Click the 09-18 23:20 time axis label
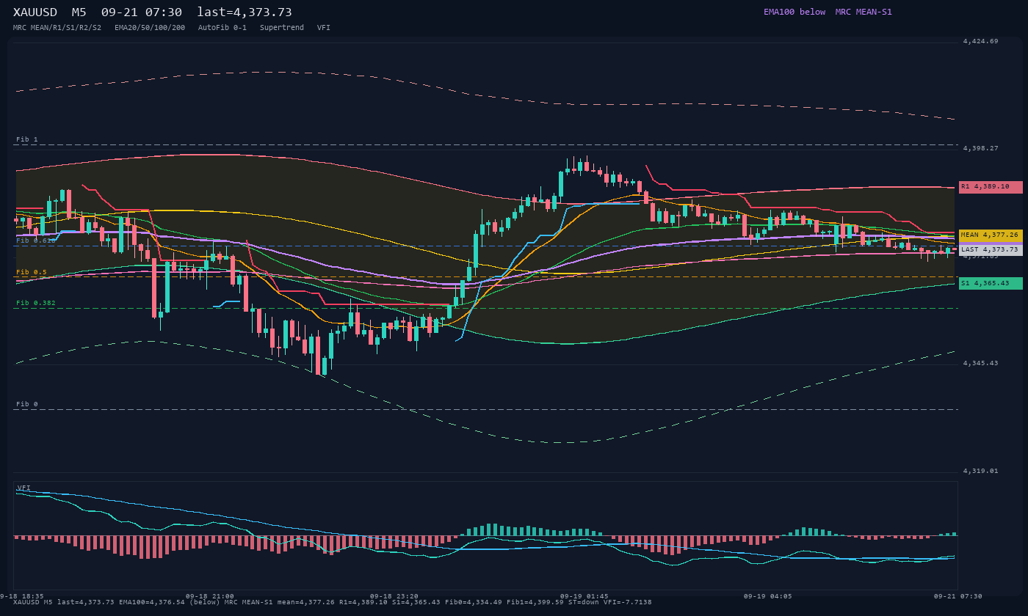This screenshot has width=1028, height=616. point(394,596)
